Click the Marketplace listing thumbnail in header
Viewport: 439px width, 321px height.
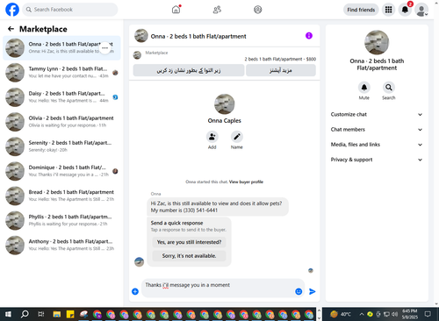pos(137,55)
